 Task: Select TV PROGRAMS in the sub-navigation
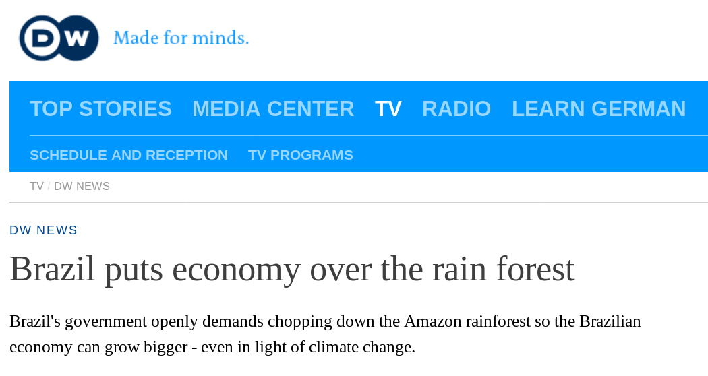click(x=301, y=155)
